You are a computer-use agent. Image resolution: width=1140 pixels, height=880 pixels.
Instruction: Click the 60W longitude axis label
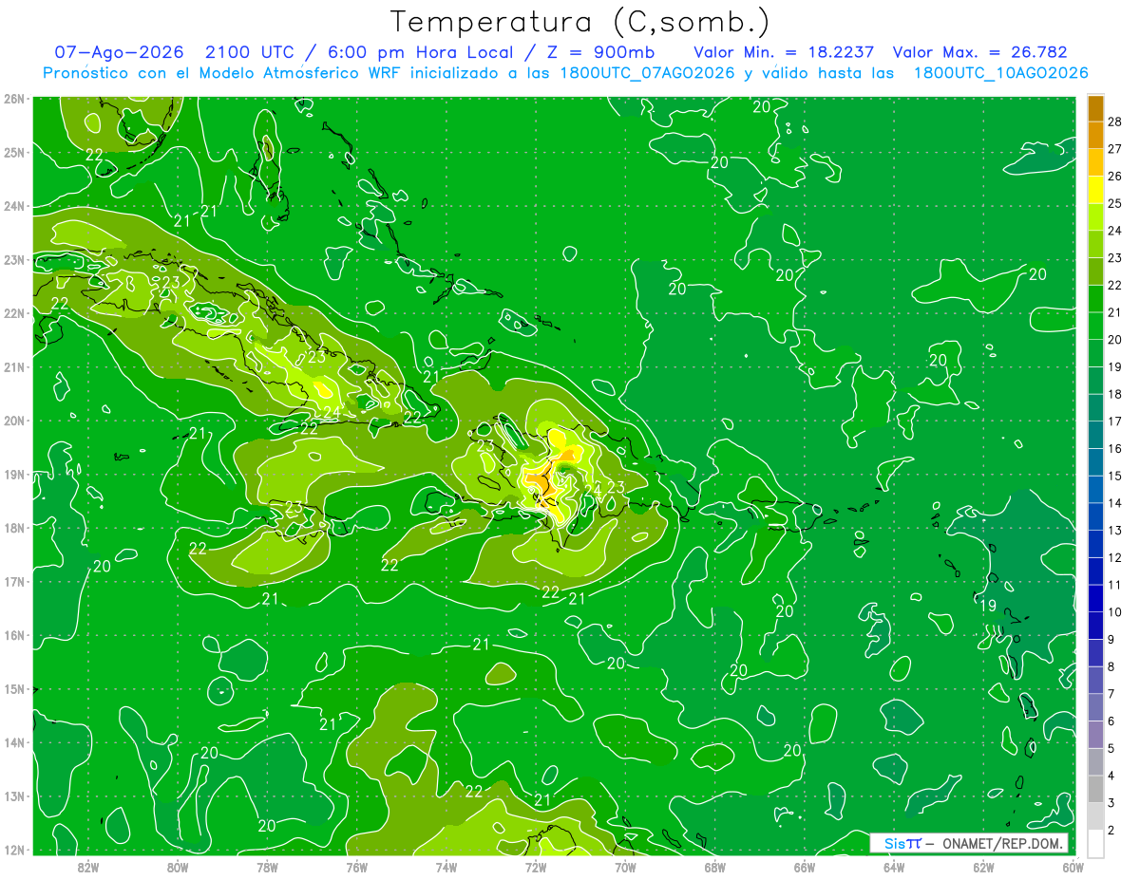1073,867
